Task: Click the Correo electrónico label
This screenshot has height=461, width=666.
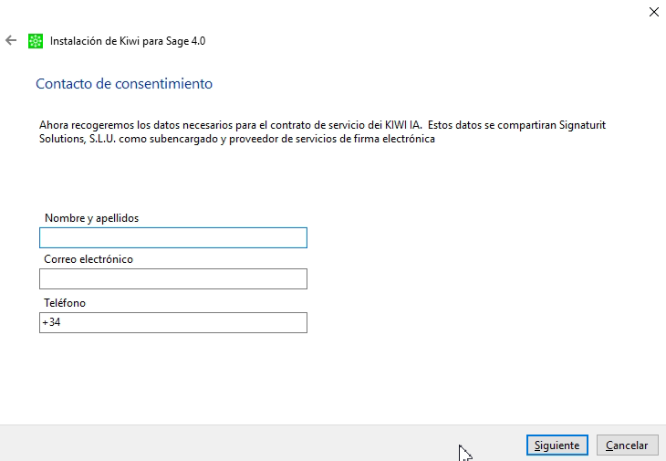Action: pos(88,259)
